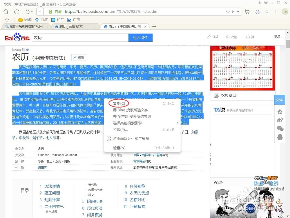Jump to 历法详情 in contents

click(52, 186)
